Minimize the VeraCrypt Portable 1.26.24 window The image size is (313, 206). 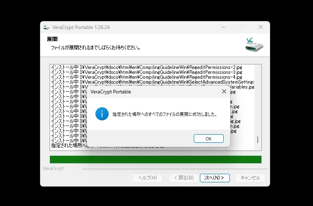click(x=223, y=27)
